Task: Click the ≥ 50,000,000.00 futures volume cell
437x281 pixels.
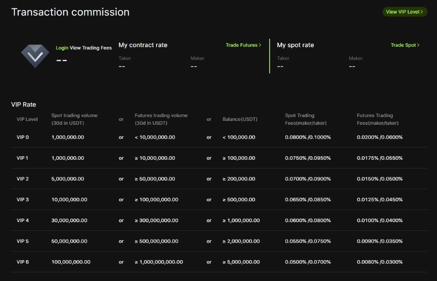Action: coord(155,179)
